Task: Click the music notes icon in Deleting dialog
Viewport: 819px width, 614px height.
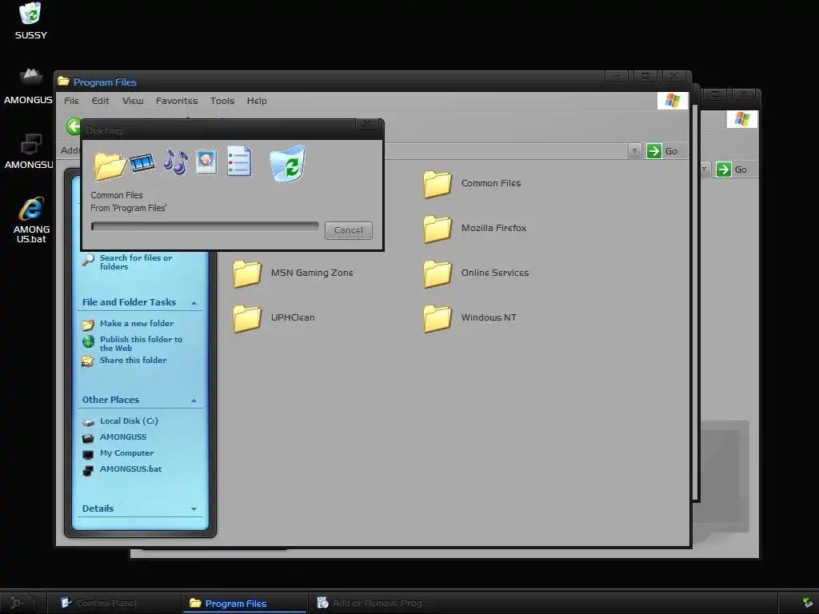Action: tap(175, 161)
